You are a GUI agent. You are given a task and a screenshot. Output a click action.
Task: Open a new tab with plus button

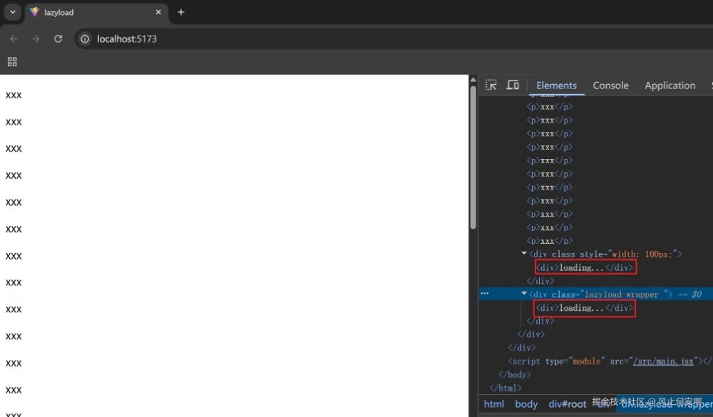point(181,12)
